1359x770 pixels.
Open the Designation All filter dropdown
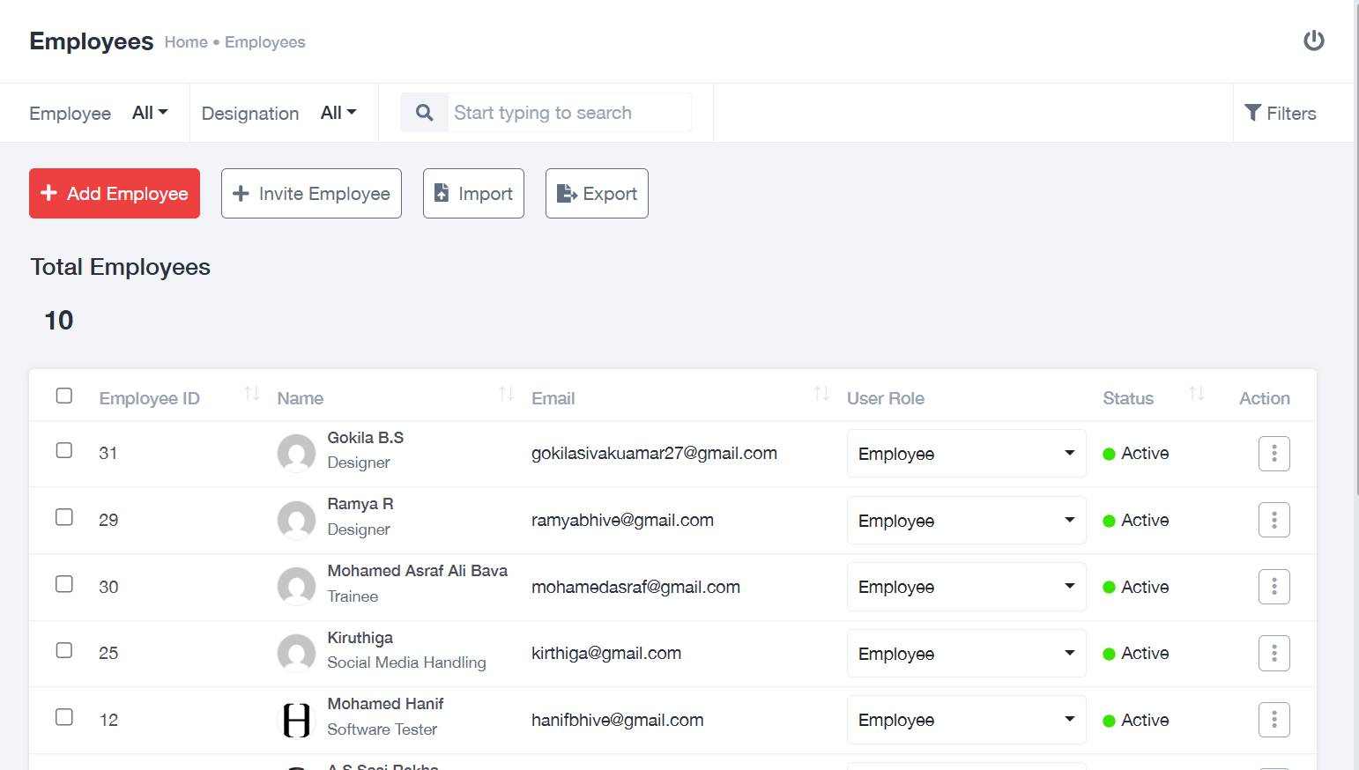338,113
